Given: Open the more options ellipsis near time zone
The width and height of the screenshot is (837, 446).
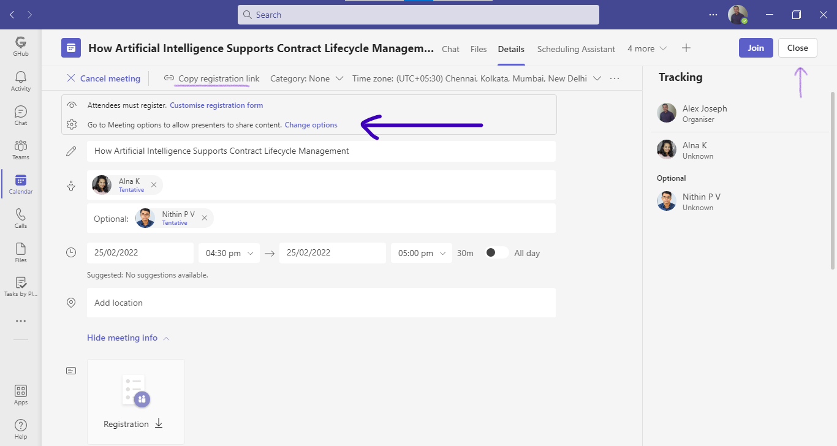Looking at the screenshot, I should click(614, 78).
